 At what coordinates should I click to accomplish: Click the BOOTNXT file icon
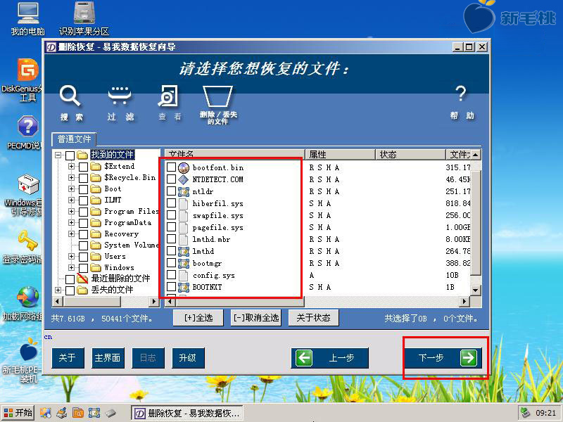point(184,287)
